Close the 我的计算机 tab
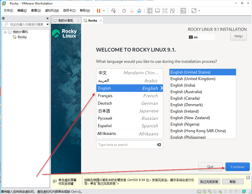The height and width of the screenshot is (194, 252). point(78,21)
